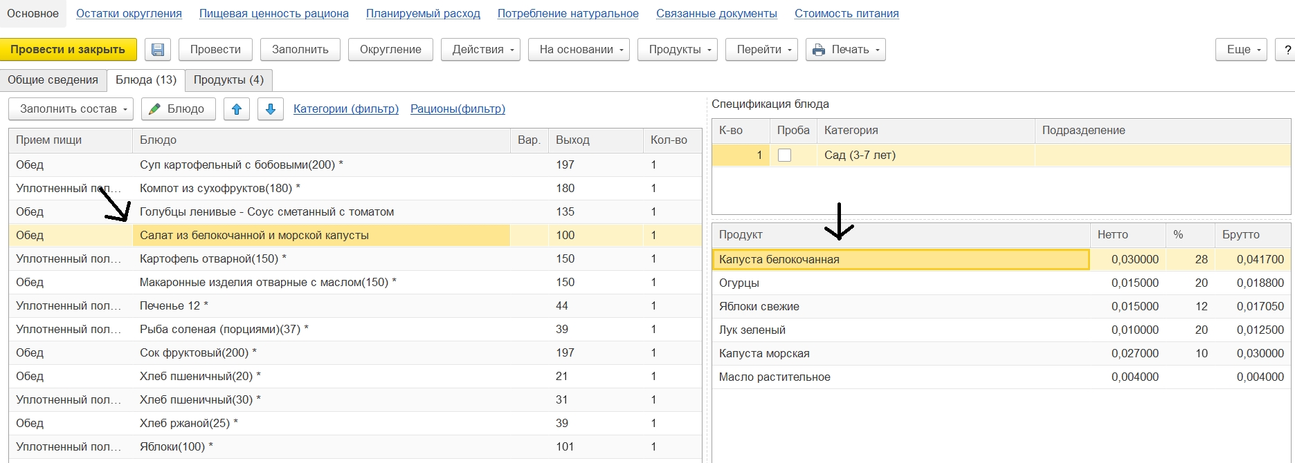Screen dimensions: 1295x463
Task: Click the help question mark button
Action: 1287,50
